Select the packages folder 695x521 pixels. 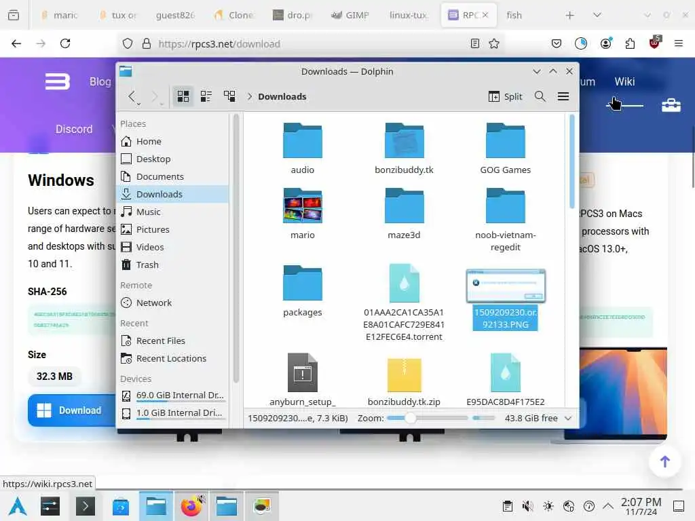pyautogui.click(x=302, y=291)
